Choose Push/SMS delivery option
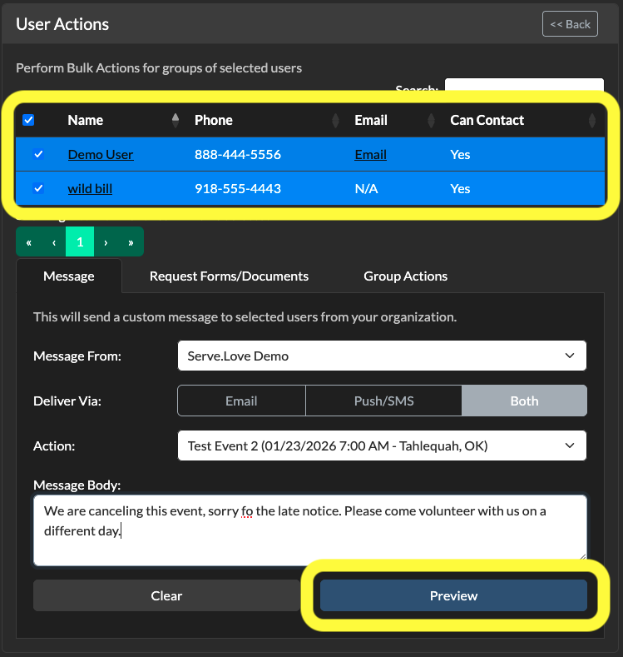 (x=383, y=401)
